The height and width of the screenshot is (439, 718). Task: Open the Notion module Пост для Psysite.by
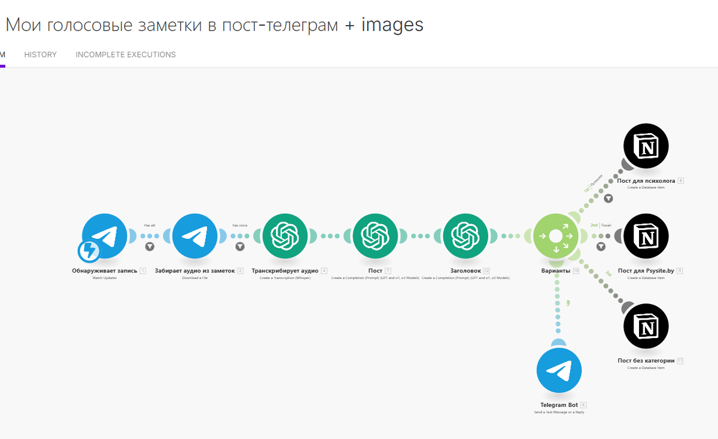point(646,236)
